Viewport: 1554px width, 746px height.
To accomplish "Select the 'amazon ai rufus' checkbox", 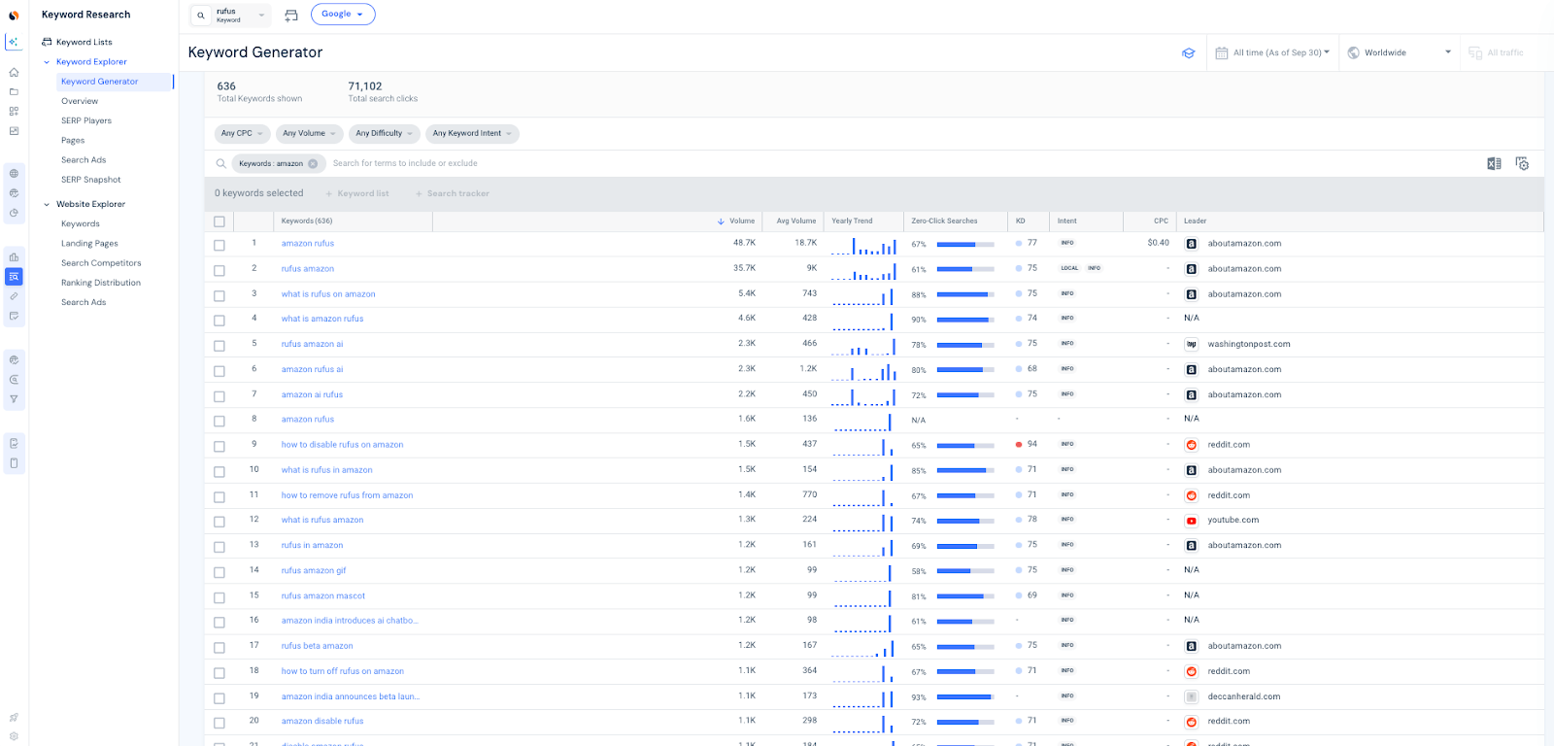I will pos(220,396).
